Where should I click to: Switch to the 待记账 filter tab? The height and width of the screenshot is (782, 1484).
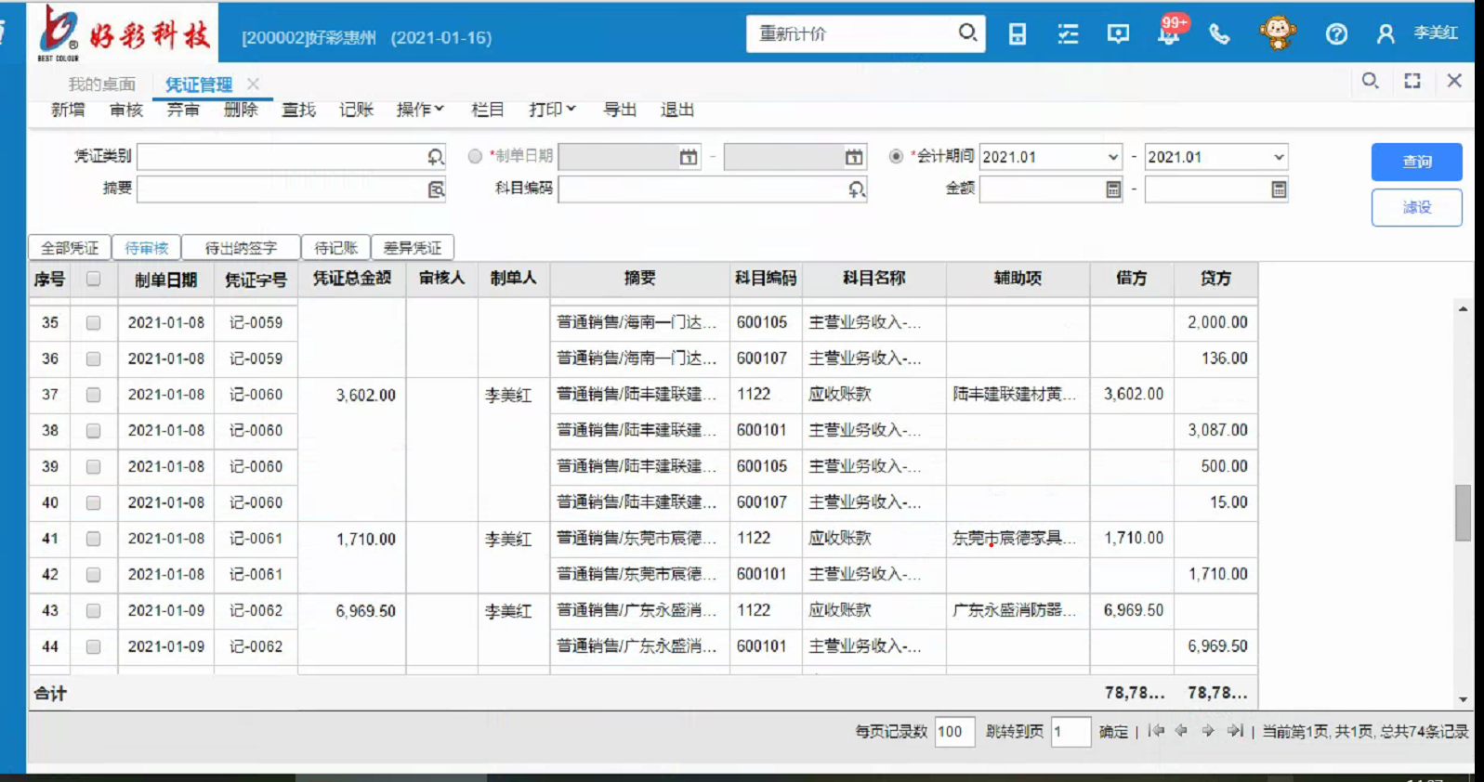point(335,248)
